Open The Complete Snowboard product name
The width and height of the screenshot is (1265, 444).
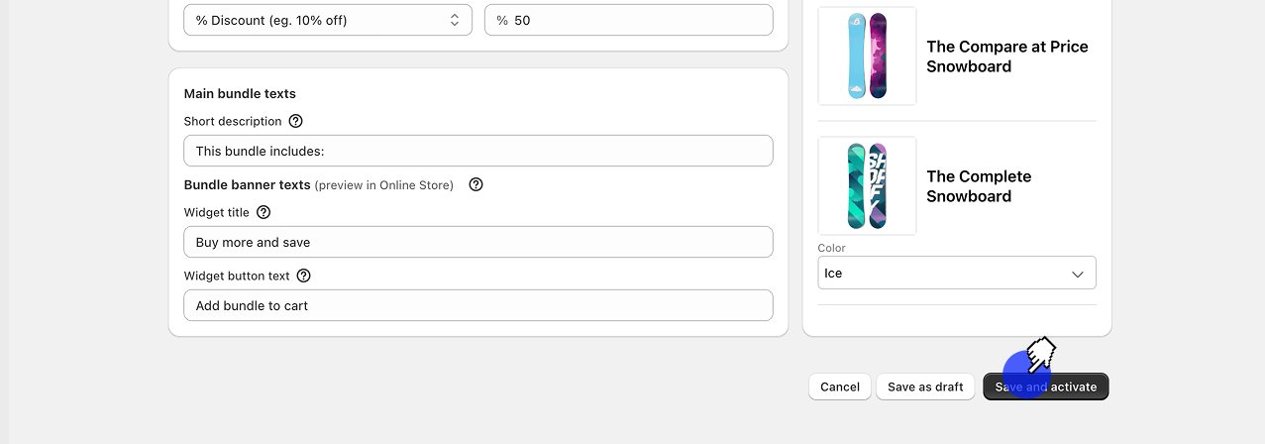coord(979,186)
